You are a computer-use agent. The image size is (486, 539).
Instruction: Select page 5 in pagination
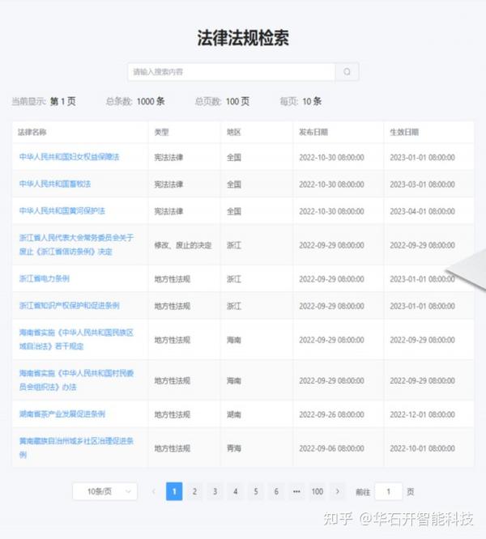click(x=256, y=491)
